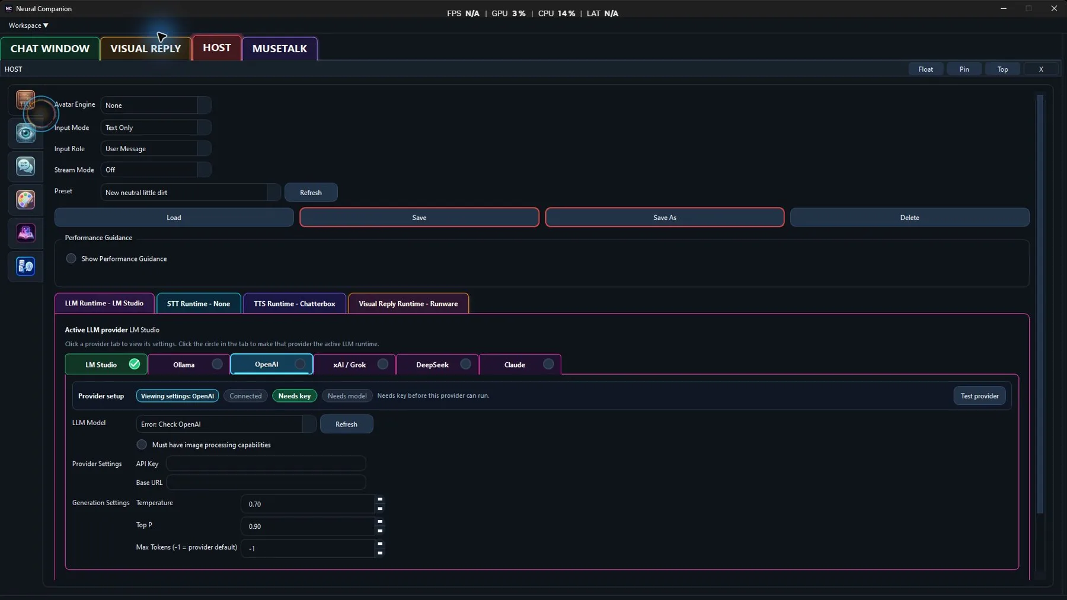Switch to the CHAT WINDOW tab
Screen dimensions: 1067x600
pos(50,49)
